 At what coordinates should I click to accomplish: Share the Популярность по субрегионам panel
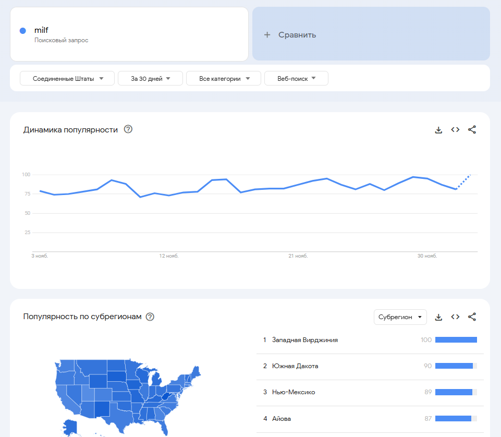[x=472, y=317]
